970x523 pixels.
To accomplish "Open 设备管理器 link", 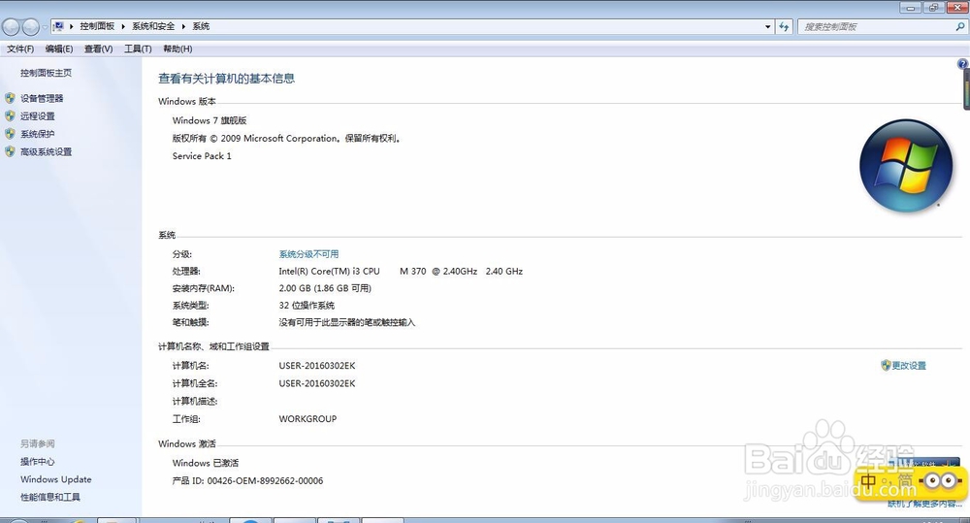I will pos(42,98).
